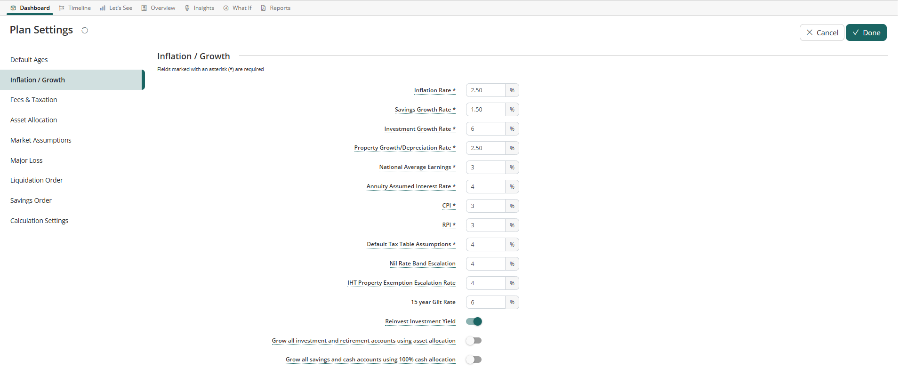
Task: Click the Reports document icon
Action: tap(264, 8)
